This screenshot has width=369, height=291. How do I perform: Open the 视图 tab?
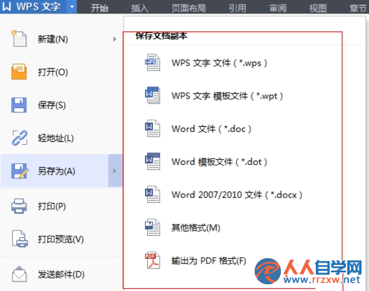318,8
